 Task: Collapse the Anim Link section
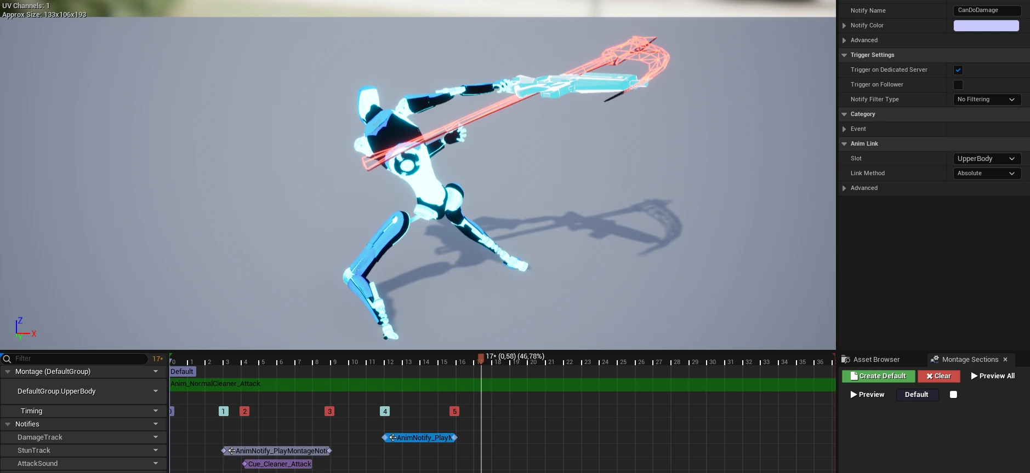pos(844,144)
